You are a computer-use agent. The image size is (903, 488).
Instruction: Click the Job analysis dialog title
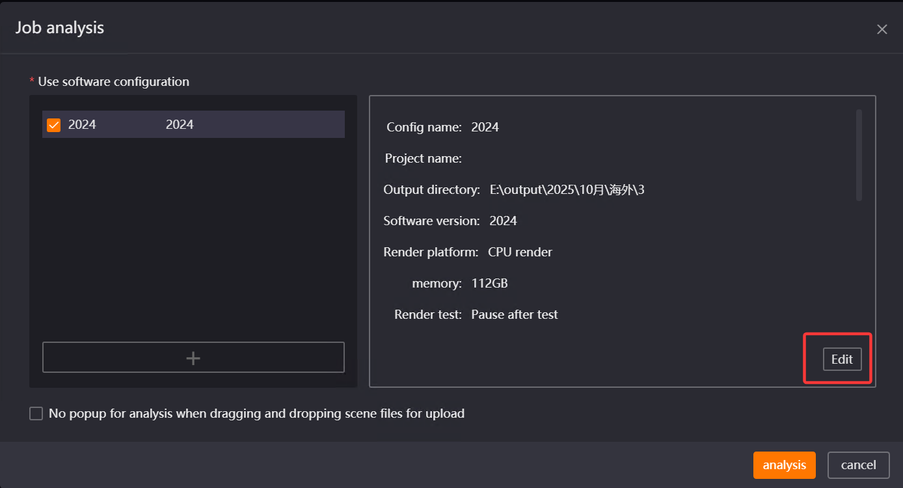click(60, 28)
